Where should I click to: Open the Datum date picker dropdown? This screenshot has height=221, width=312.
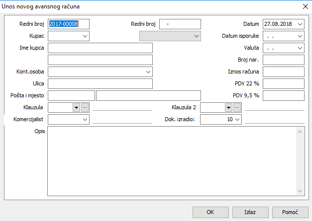tap(300, 24)
